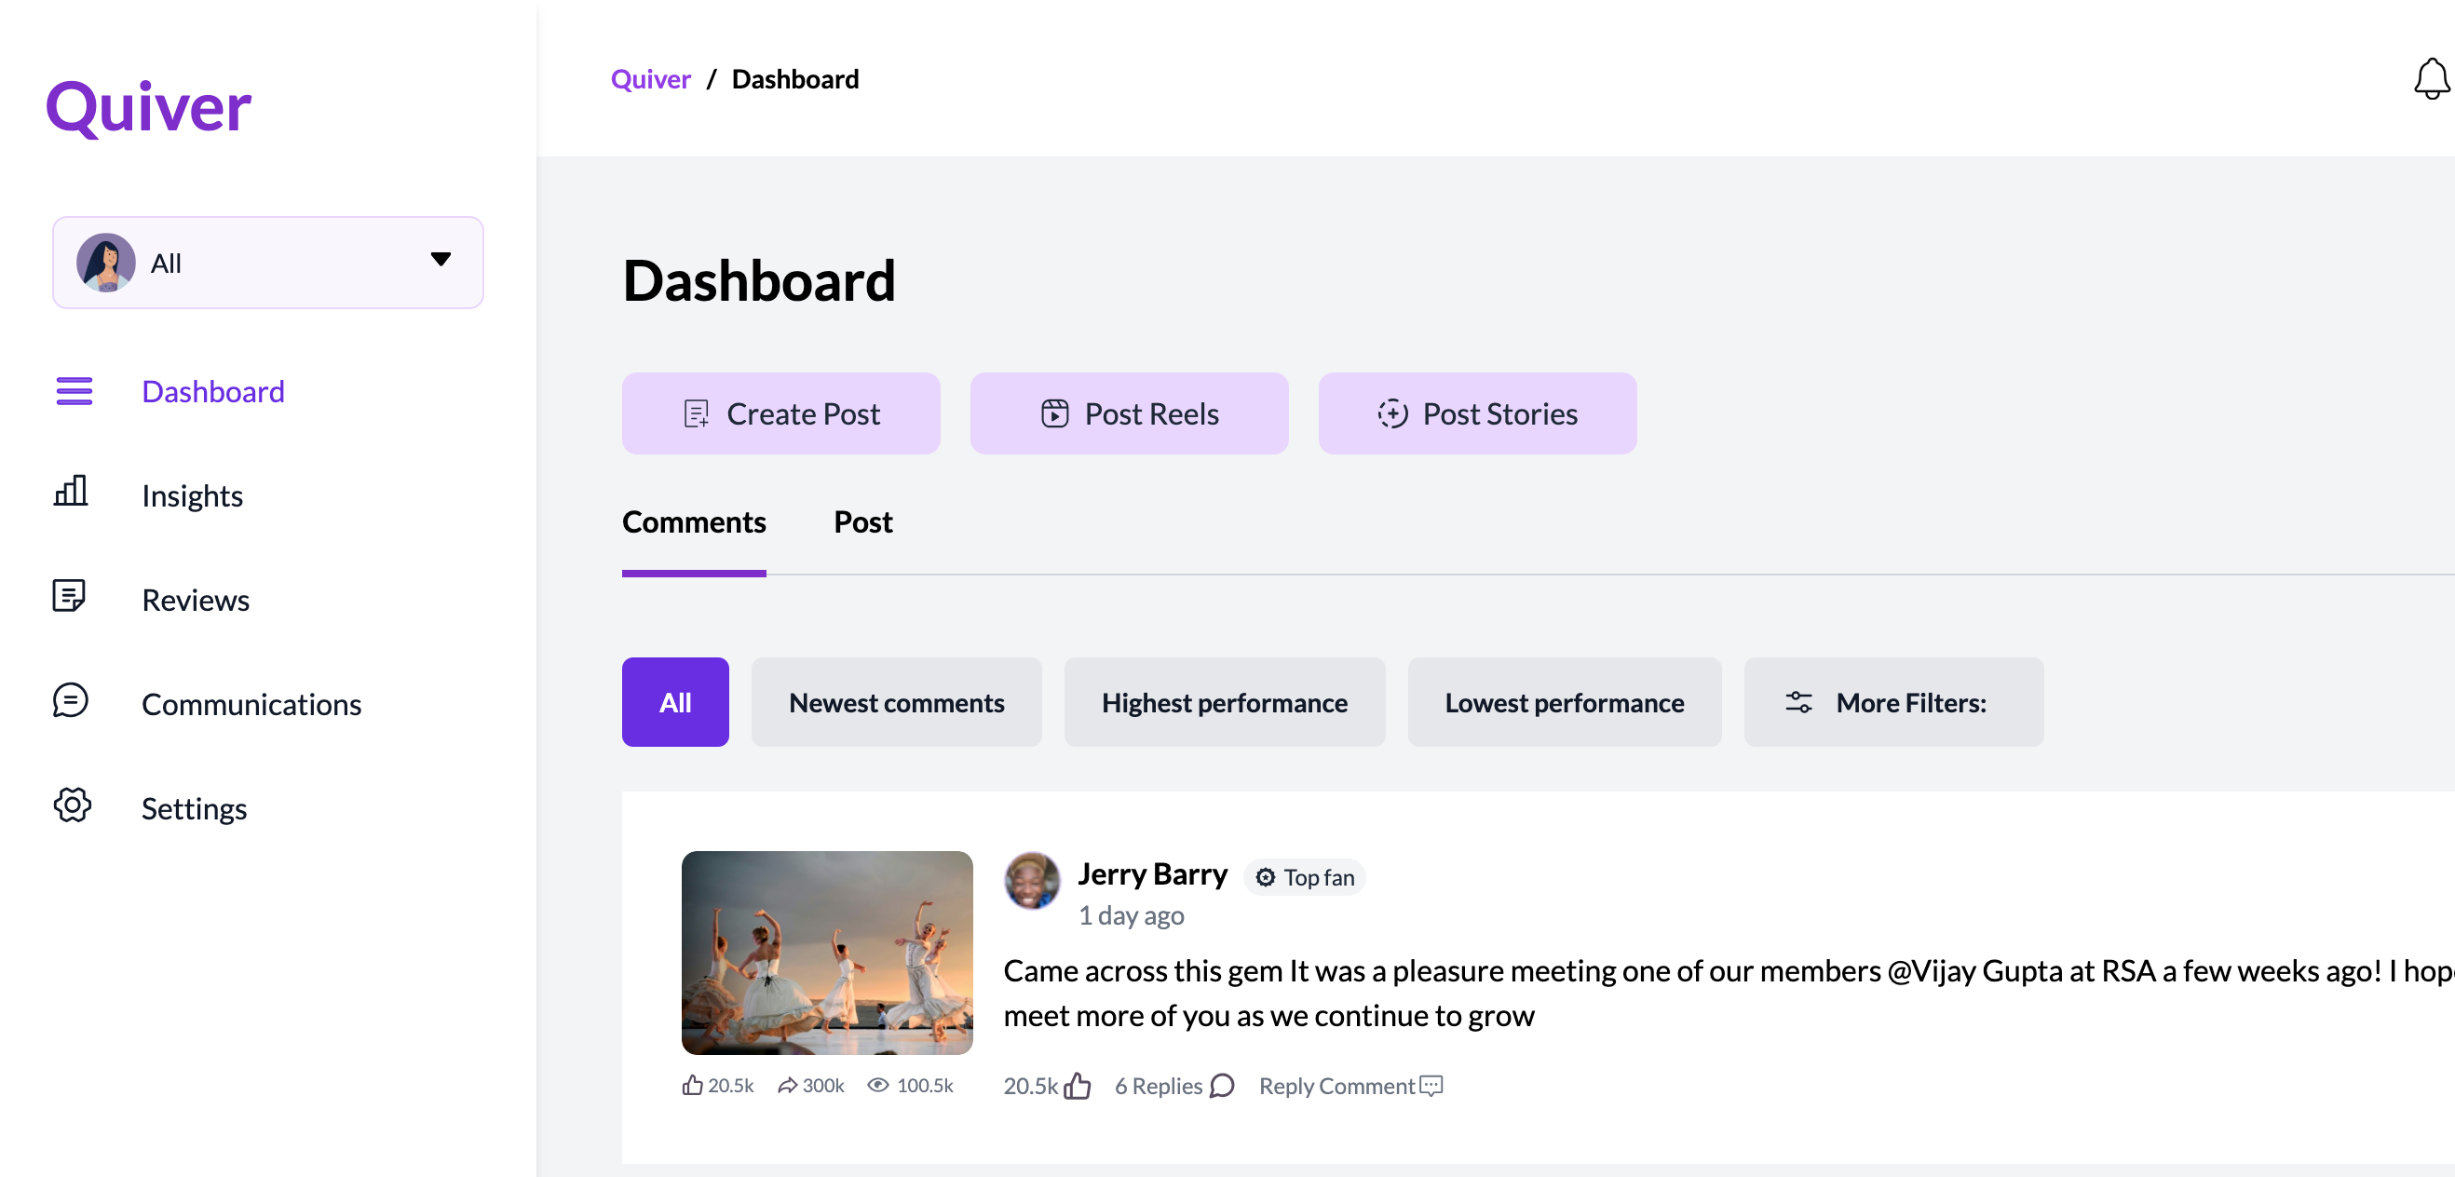The image size is (2455, 1177).
Task: Click the Settings gear icon
Action: 73,805
